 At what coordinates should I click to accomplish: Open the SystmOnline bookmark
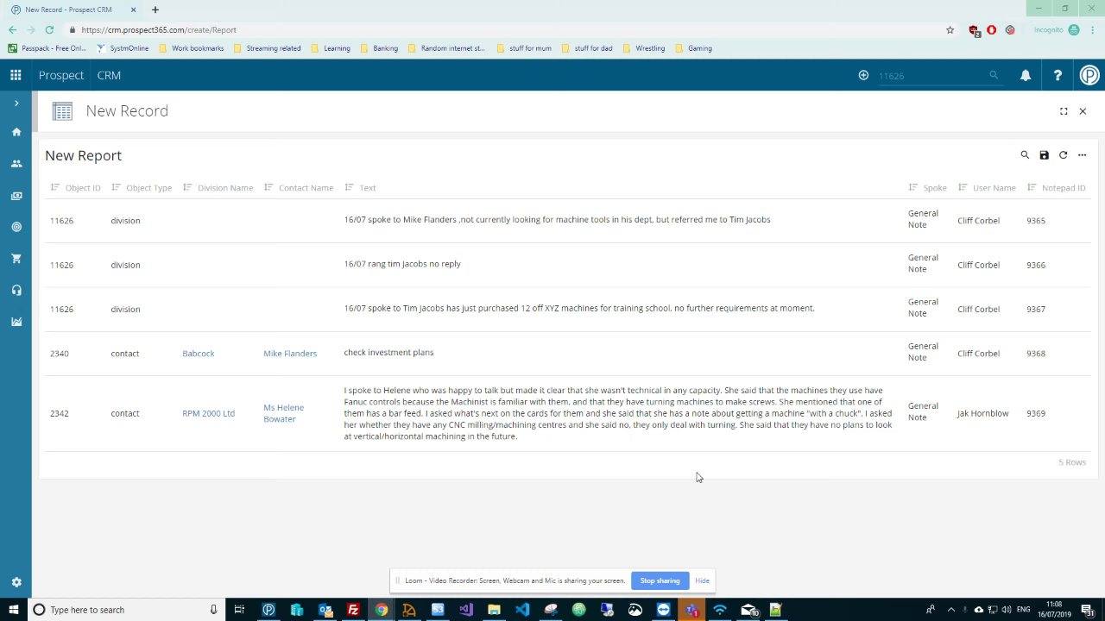123,48
